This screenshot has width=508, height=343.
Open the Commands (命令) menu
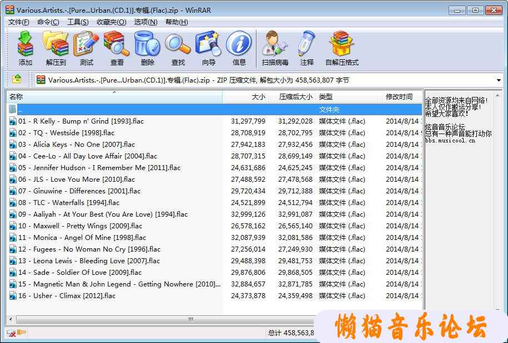point(48,22)
